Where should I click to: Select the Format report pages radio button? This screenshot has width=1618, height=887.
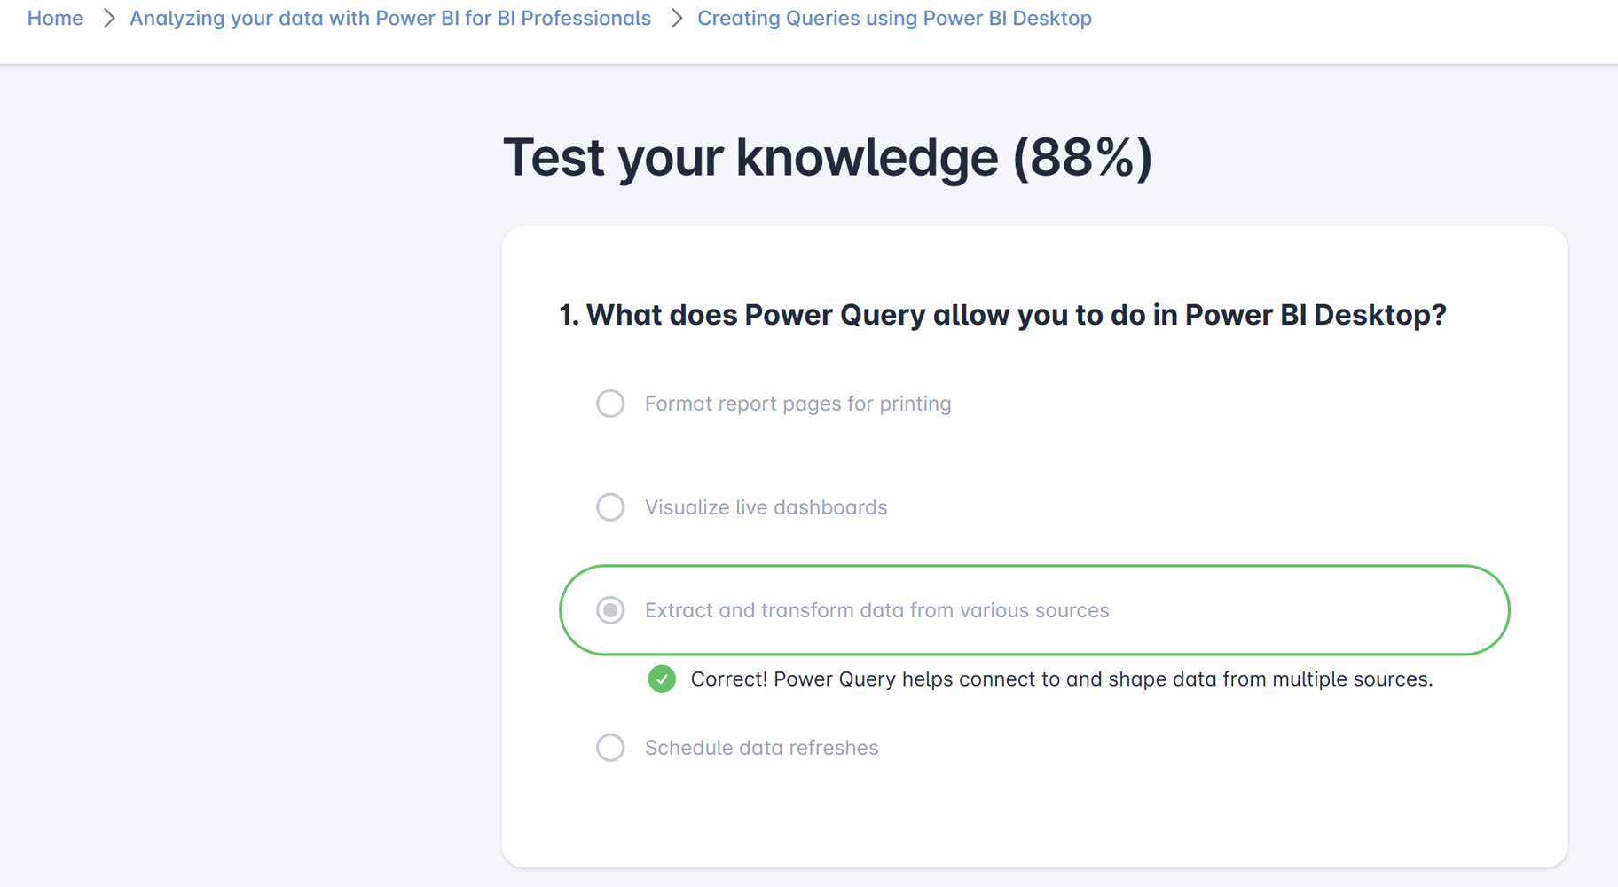pos(610,404)
